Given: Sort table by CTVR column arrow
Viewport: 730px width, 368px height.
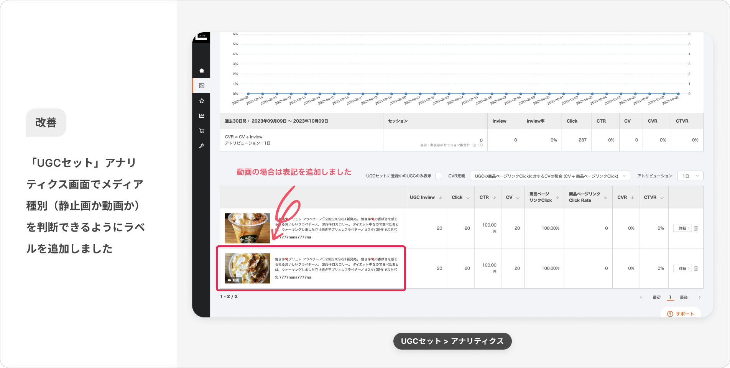Looking at the screenshot, I should [x=662, y=197].
